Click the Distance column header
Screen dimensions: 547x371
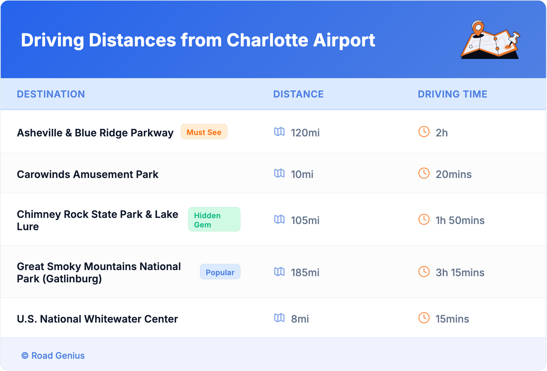tap(298, 94)
